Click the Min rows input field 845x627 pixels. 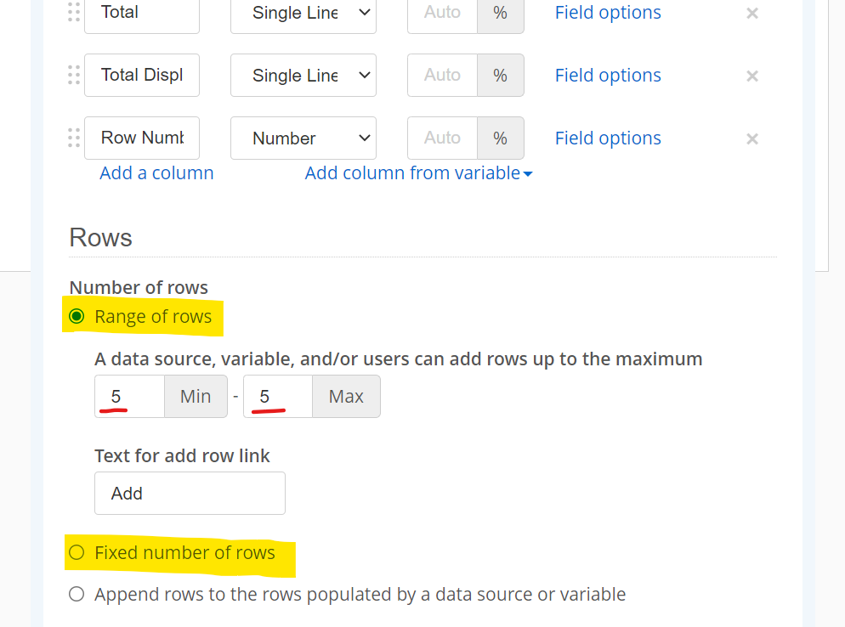pyautogui.click(x=130, y=397)
